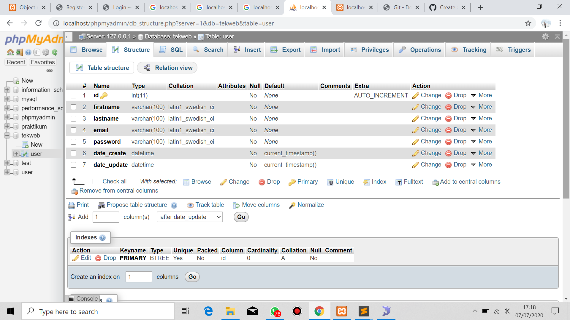Tick the checkbox for the firstname column

[74, 107]
